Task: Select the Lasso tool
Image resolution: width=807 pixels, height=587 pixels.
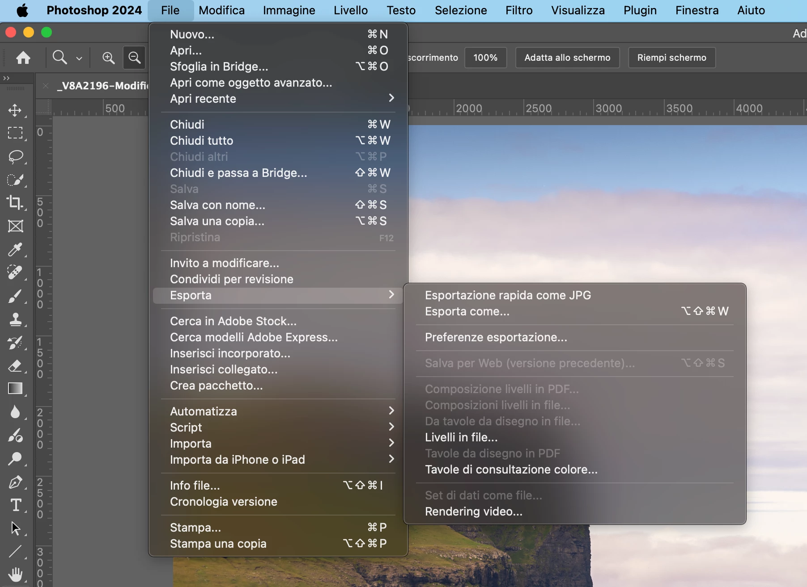Action: coord(15,156)
